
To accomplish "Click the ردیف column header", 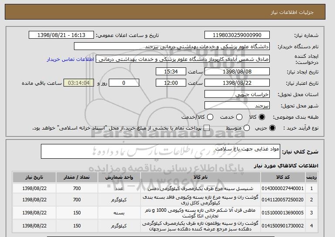I will pos(312,177).
